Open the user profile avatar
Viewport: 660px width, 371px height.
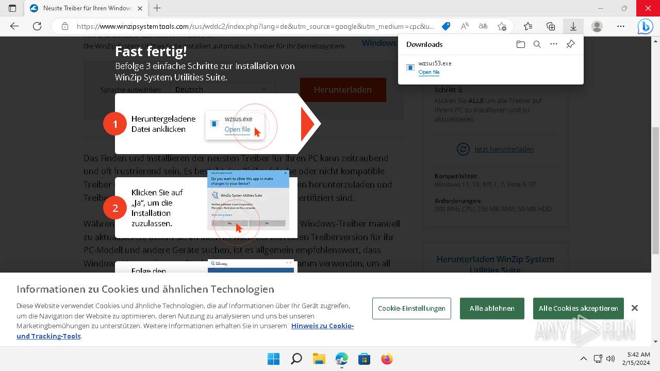[x=597, y=26]
